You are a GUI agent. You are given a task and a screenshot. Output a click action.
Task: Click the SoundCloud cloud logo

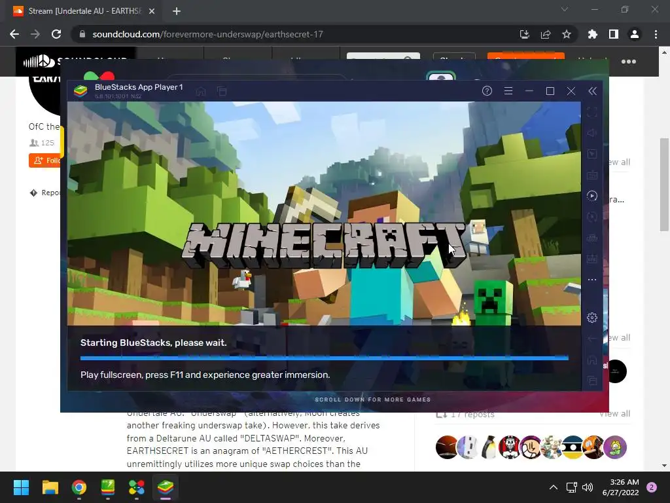point(39,62)
